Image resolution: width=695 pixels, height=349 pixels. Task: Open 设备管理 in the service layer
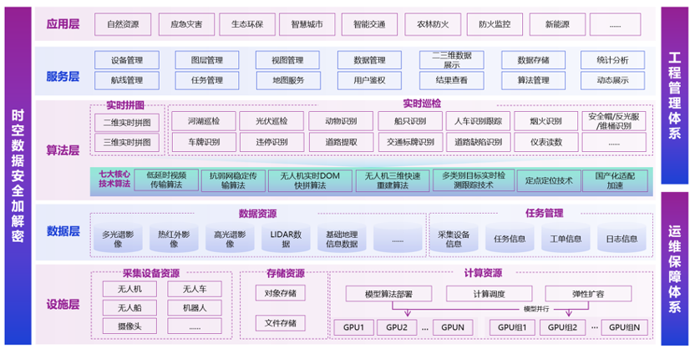click(x=122, y=60)
